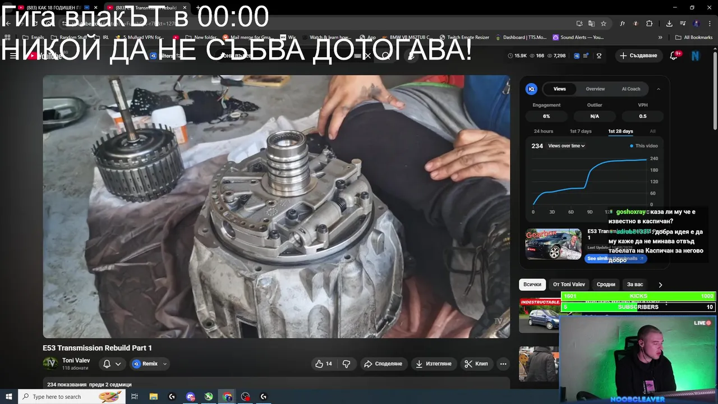This screenshot has width=718, height=404.
Task: Switch to the Transmission Rebuild browser tab
Action: point(147,8)
